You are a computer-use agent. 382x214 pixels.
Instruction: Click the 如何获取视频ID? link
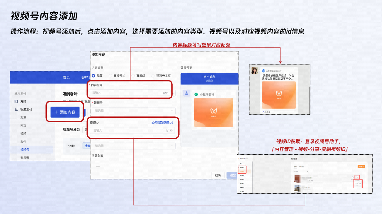162,123
